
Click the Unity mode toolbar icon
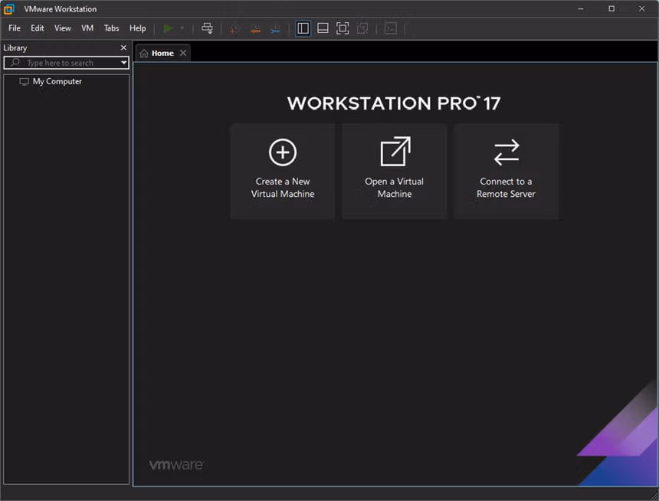tap(362, 28)
